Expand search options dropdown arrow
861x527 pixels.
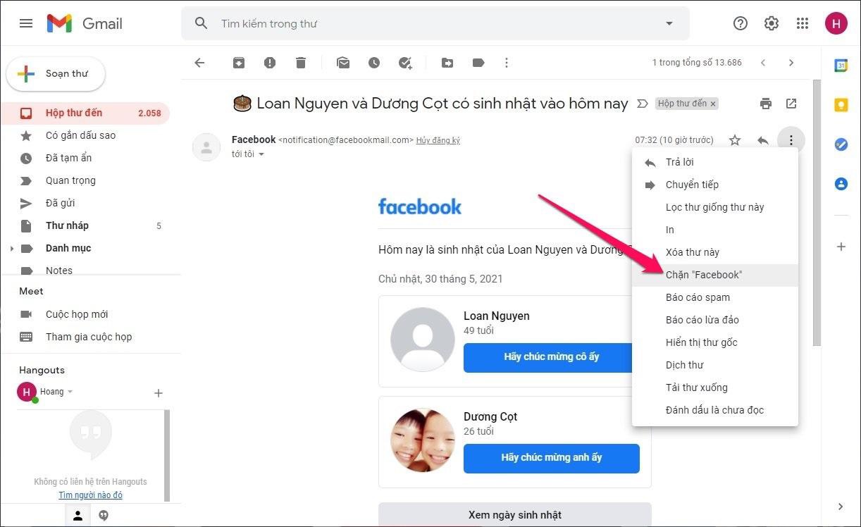669,23
